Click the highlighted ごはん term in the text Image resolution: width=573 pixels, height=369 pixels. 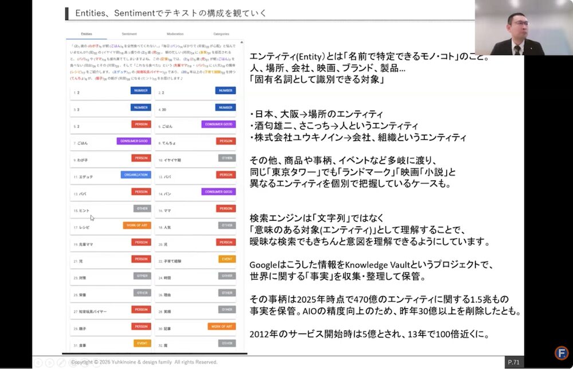tap(117, 46)
